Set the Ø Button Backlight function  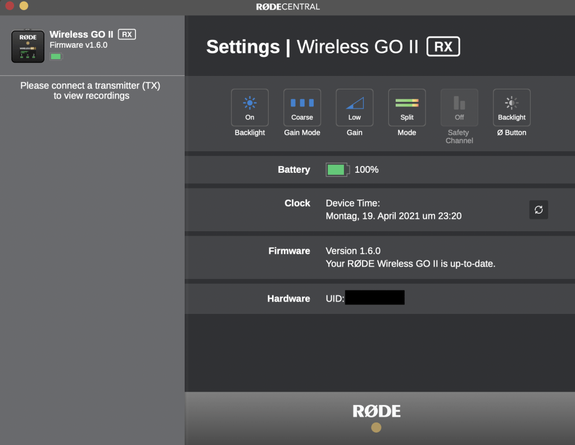(x=511, y=107)
